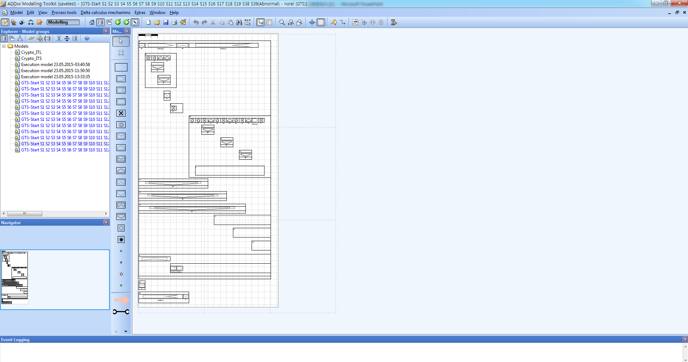Close the Modelling palette panel
Viewport: 688px width, 362px height.
pyautogui.click(x=127, y=31)
